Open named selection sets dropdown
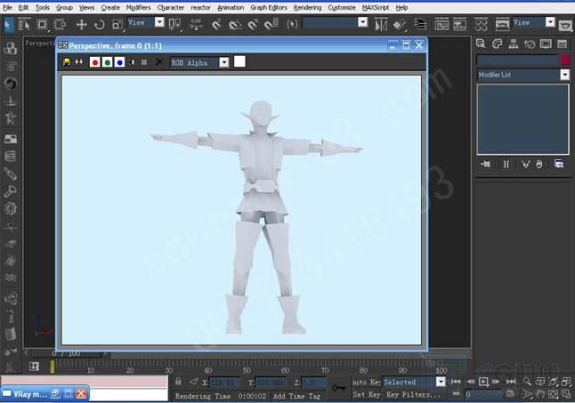Viewport: 575px width, 403px height. [362, 23]
